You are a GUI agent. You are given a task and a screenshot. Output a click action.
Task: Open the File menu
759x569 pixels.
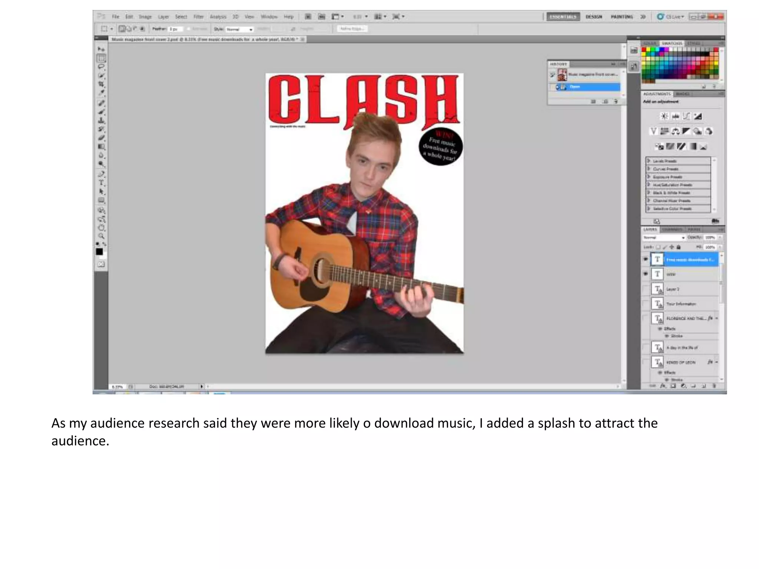click(x=116, y=17)
